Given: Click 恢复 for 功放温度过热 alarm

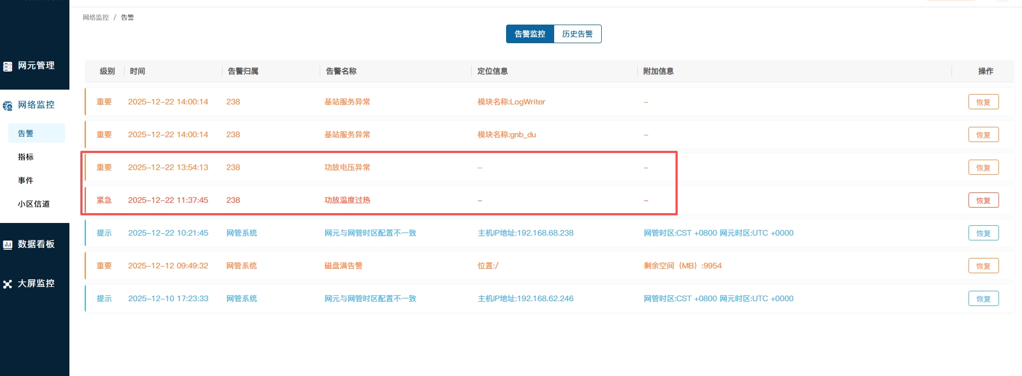Looking at the screenshot, I should click(983, 201).
